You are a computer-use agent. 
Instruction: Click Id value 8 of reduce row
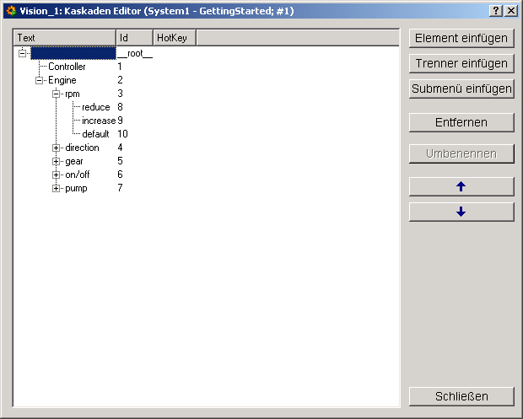pyautogui.click(x=120, y=107)
